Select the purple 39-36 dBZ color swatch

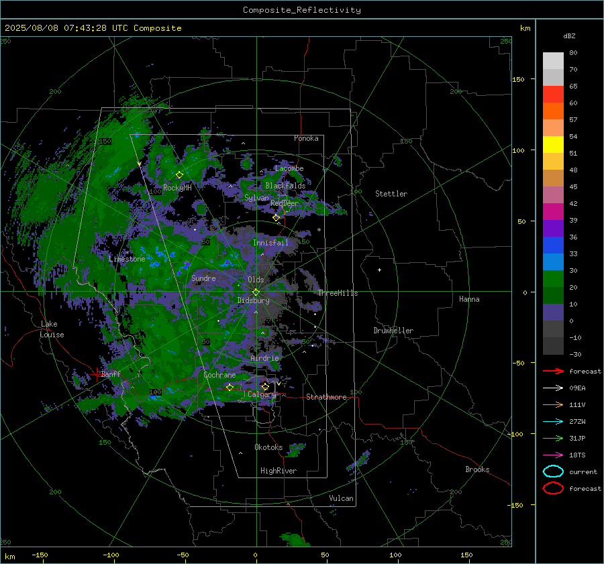(x=553, y=229)
